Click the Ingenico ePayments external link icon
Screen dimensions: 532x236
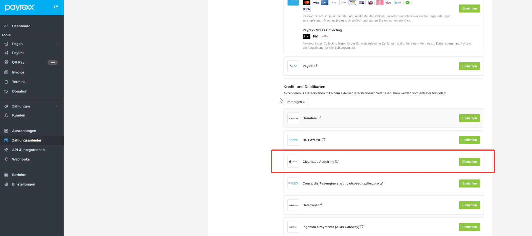click(x=362, y=227)
